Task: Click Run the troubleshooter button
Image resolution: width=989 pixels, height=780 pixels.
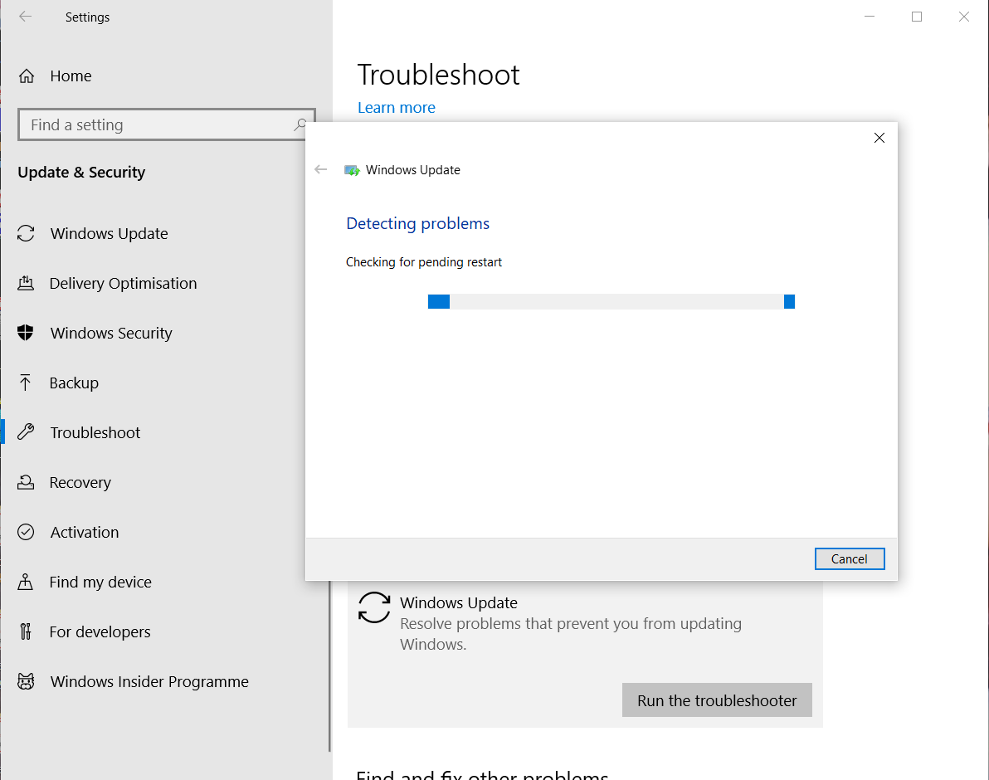Action: tap(717, 700)
